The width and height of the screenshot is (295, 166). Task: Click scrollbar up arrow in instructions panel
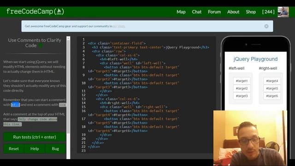tap(68, 38)
